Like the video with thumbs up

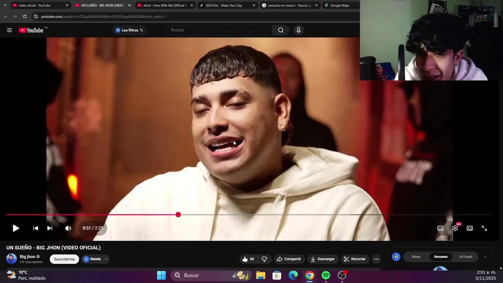[248, 259]
